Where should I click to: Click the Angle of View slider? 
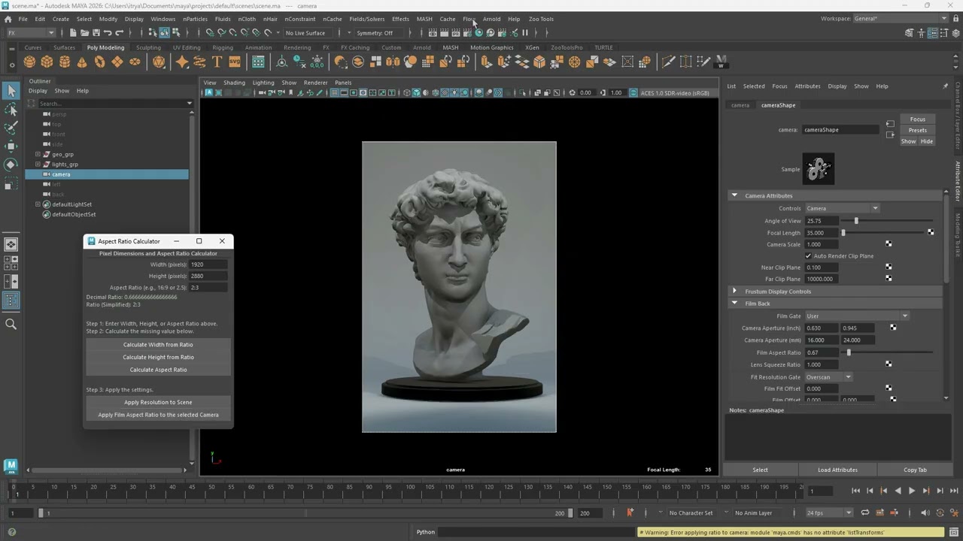856,221
